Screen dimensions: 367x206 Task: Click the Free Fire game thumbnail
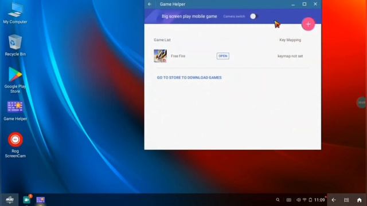160,56
